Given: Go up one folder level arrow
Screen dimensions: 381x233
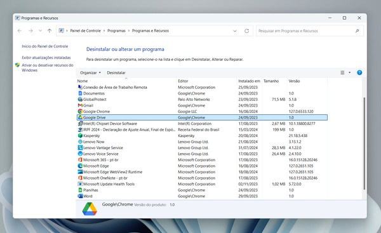Looking at the screenshot, I should click(50, 31).
